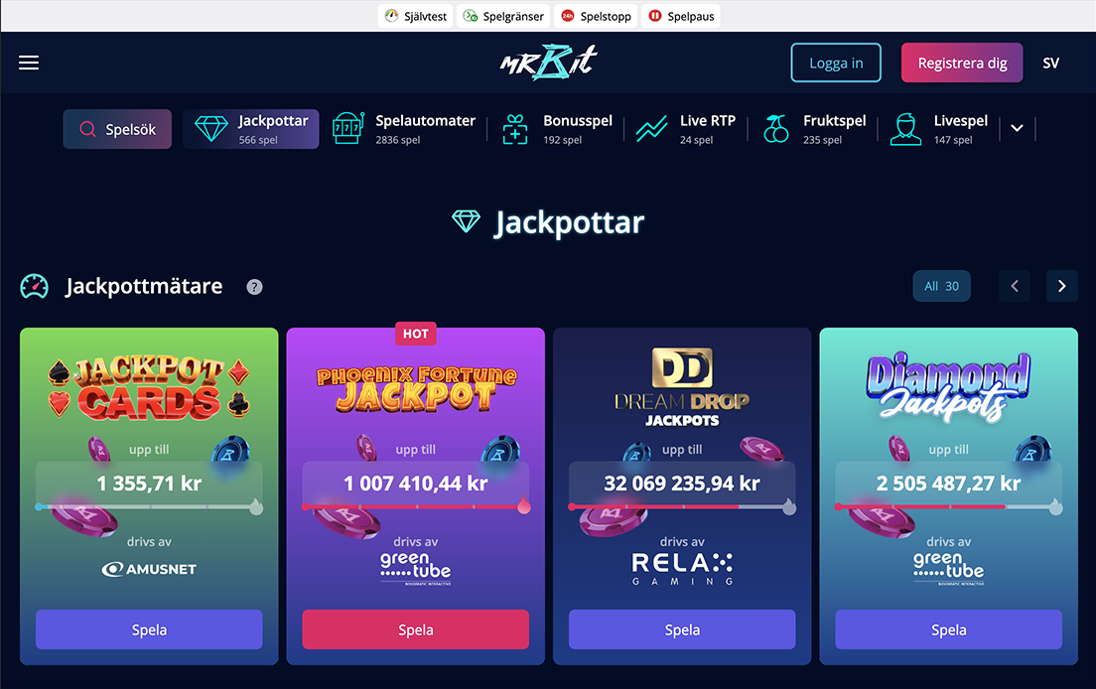
Task: Switch to the Livespel category
Action: [939, 129]
